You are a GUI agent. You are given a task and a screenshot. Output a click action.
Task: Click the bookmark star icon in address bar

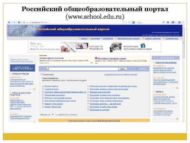pos(124,22)
